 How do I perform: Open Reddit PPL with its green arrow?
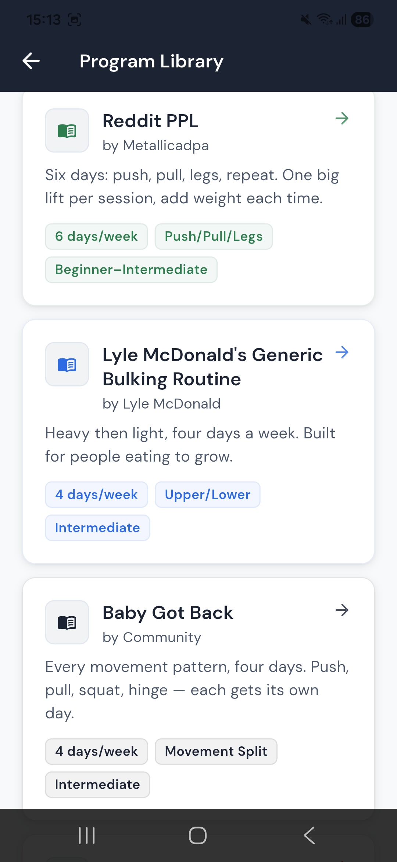(342, 119)
